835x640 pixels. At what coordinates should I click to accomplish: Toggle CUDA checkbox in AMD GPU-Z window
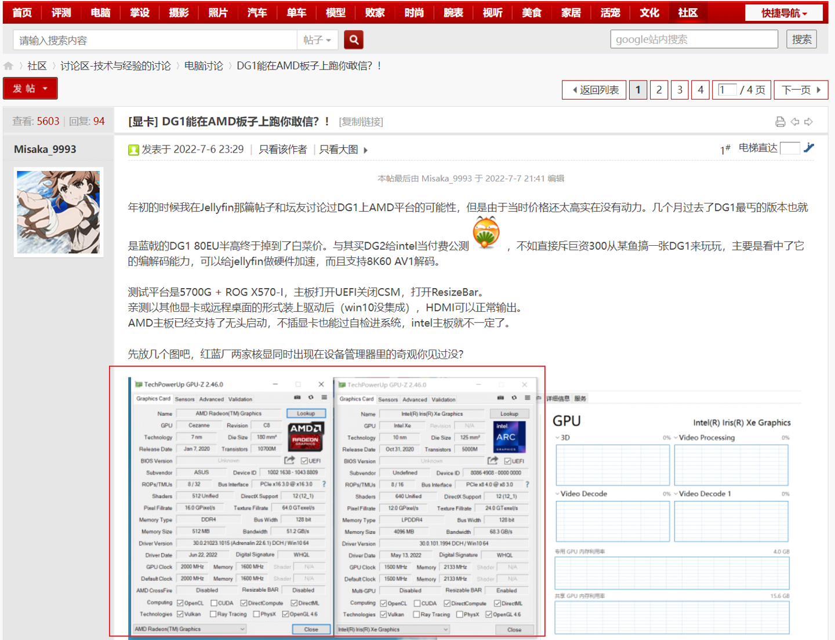214,603
